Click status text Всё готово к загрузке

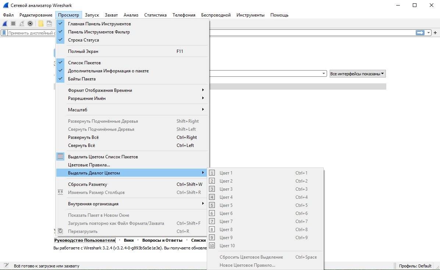pos(47,266)
